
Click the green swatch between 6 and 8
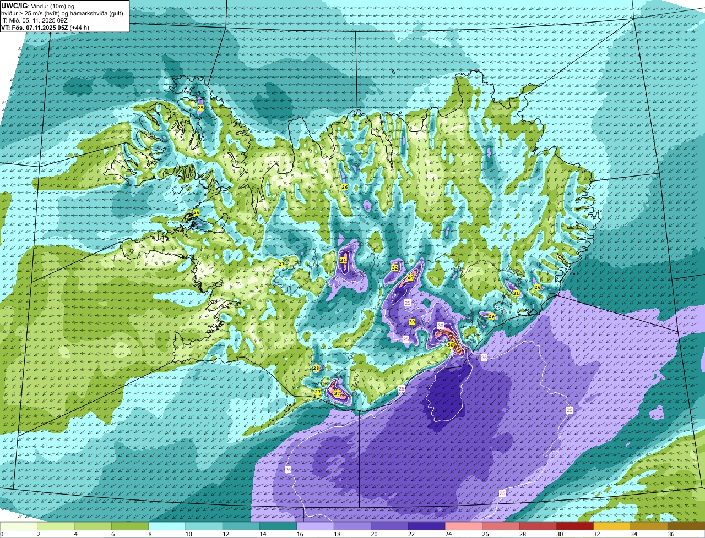click(130, 526)
